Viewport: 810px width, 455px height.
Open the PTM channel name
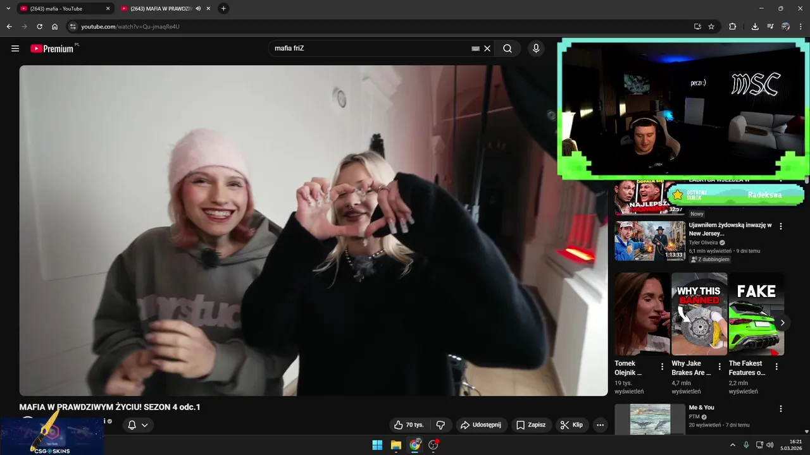[x=694, y=417]
